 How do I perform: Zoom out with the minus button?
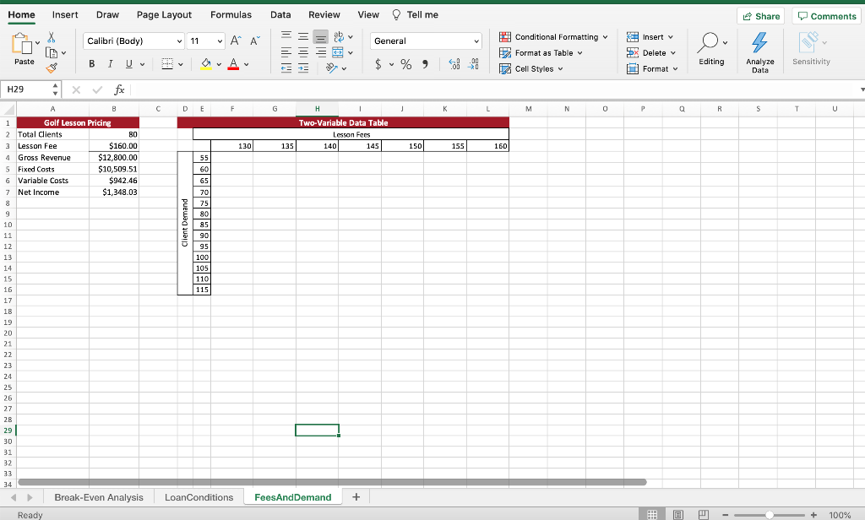pyautogui.click(x=726, y=515)
